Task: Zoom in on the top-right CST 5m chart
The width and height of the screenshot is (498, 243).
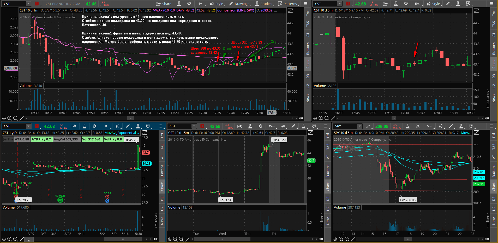Action: [321, 118]
